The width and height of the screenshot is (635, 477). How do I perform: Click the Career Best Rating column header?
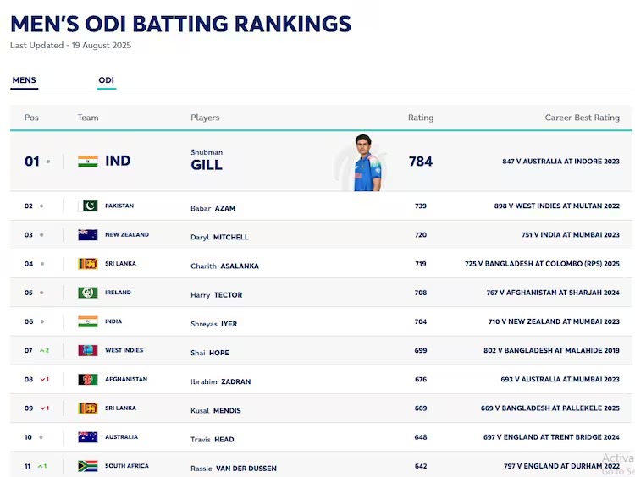pyautogui.click(x=582, y=118)
